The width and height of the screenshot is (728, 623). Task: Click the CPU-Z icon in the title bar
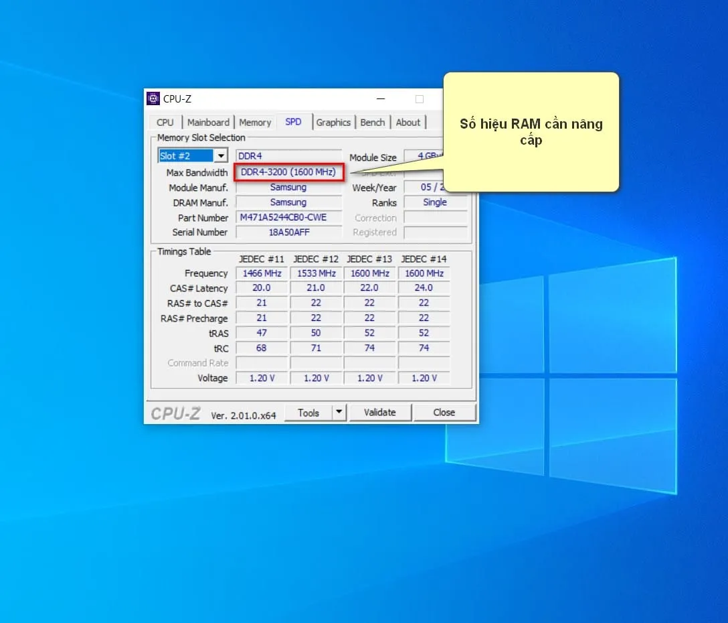[153, 99]
